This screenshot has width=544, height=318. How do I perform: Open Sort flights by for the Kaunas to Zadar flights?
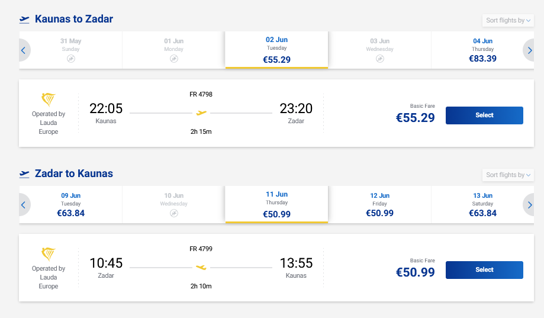coord(508,20)
